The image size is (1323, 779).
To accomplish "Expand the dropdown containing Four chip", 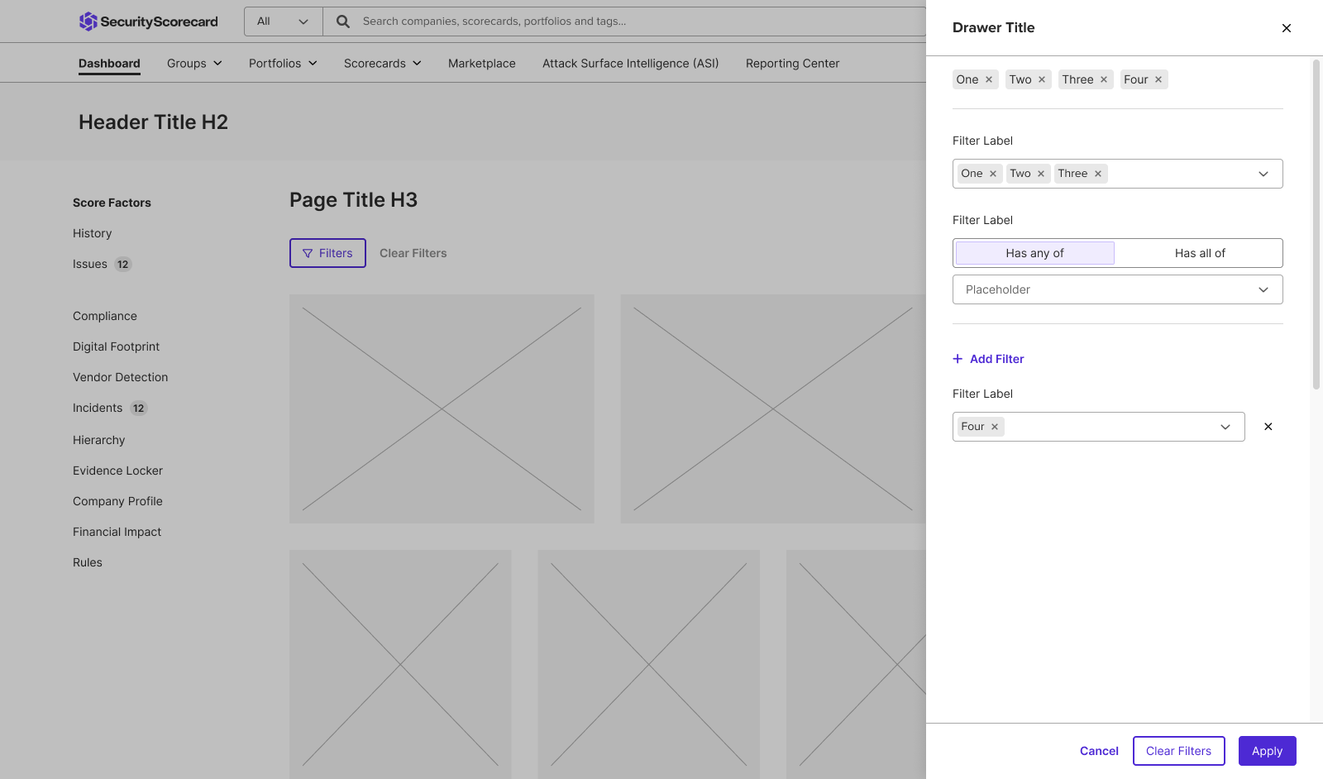I will tap(1225, 427).
